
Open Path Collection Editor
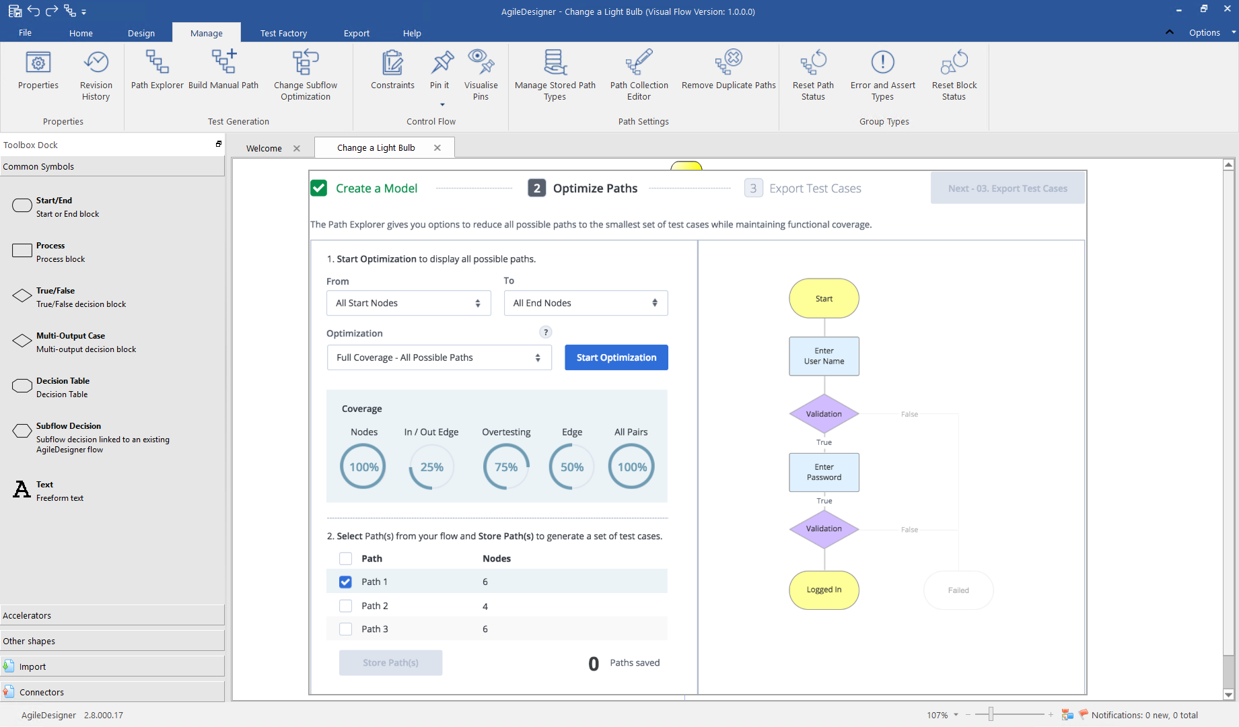[639, 75]
